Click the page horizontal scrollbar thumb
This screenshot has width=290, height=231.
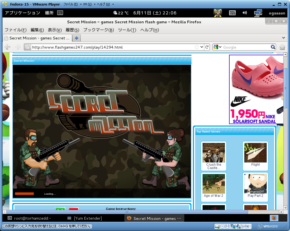click(x=127, y=212)
